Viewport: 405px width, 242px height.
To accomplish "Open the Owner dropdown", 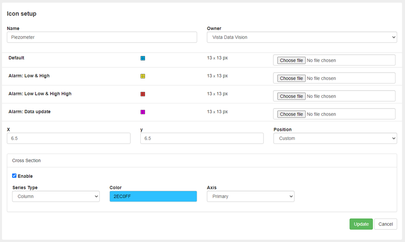I will (x=302, y=37).
